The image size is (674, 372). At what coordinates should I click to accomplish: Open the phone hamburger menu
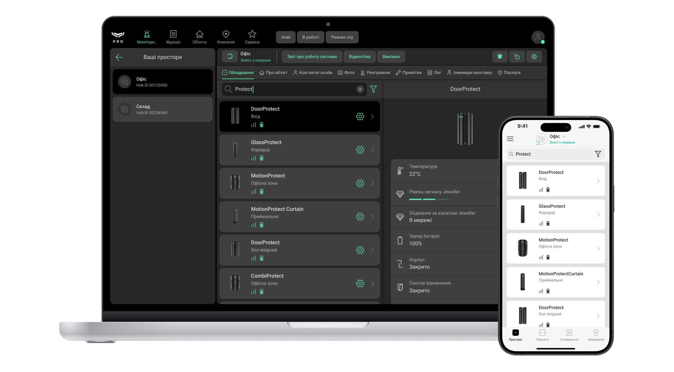point(510,139)
